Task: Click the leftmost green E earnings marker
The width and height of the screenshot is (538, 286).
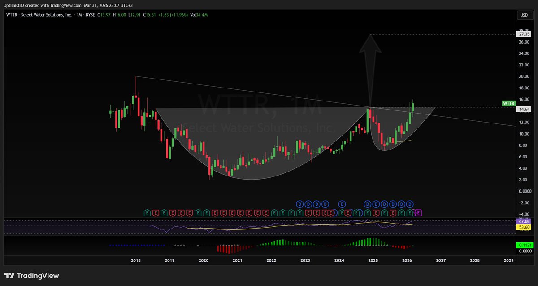Action: (147, 212)
